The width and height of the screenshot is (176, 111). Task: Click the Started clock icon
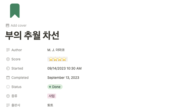[8, 68]
